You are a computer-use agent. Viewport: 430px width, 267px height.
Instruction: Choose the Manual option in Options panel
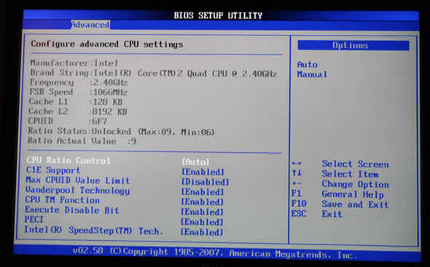pyautogui.click(x=312, y=74)
